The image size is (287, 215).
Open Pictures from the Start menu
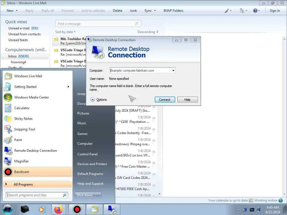coord(83,113)
